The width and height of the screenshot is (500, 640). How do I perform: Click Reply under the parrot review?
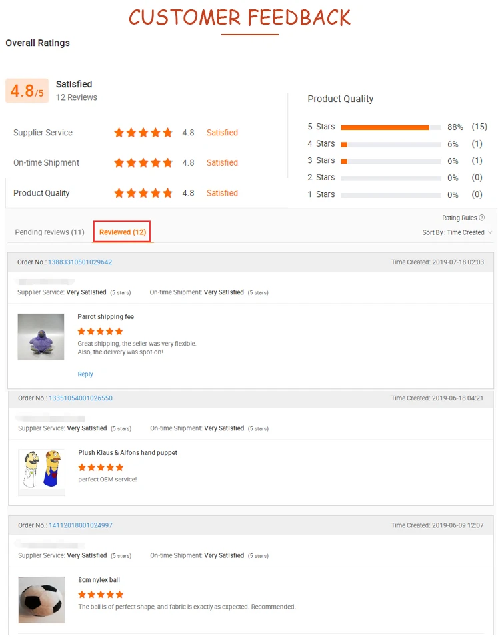pos(85,374)
